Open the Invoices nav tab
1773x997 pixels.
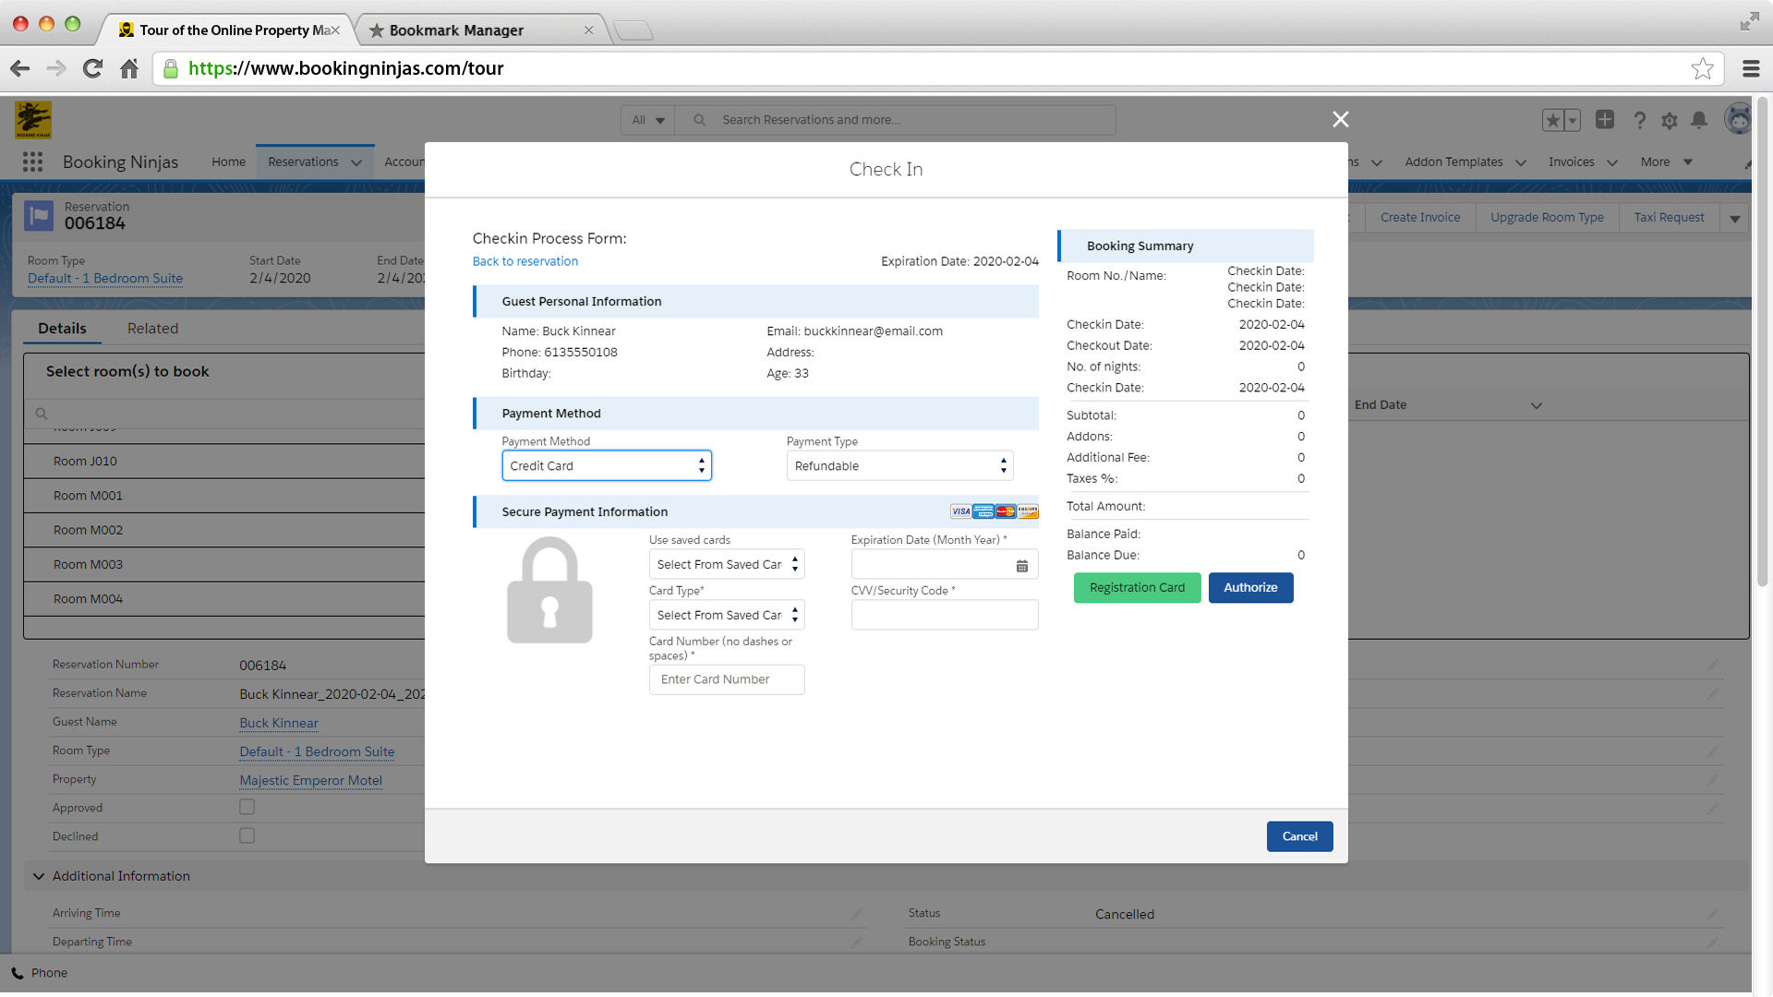tap(1571, 162)
